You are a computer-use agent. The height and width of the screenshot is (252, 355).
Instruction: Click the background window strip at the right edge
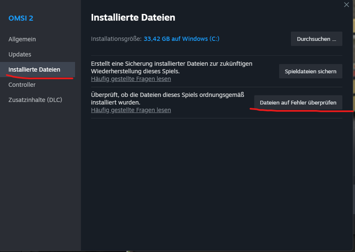[x=354, y=126]
